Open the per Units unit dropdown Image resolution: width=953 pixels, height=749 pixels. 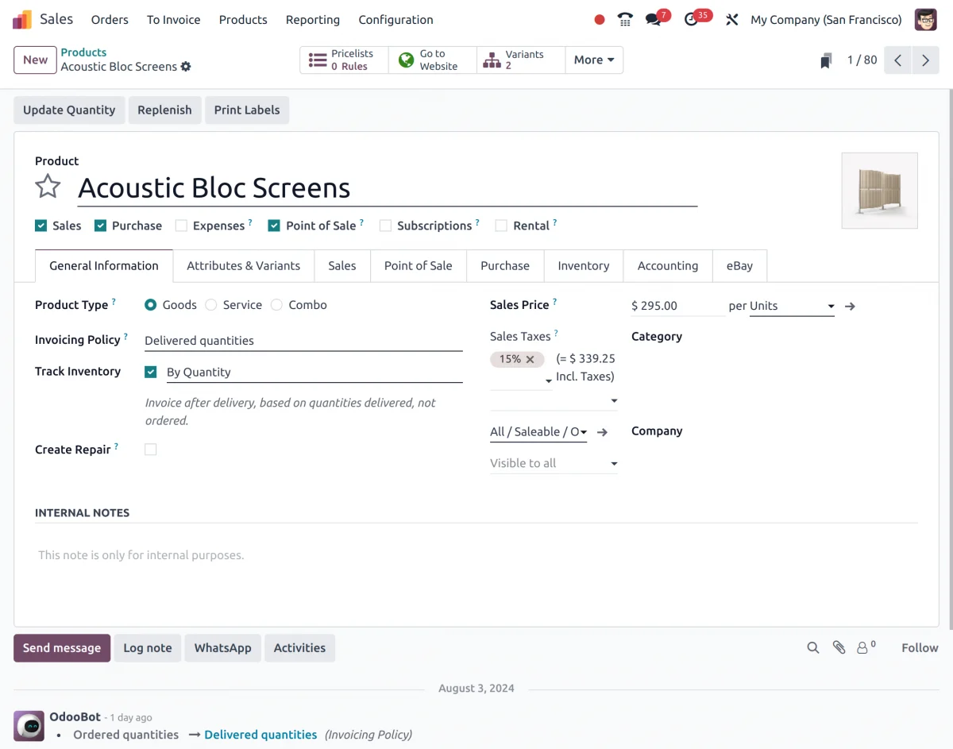[x=831, y=306]
